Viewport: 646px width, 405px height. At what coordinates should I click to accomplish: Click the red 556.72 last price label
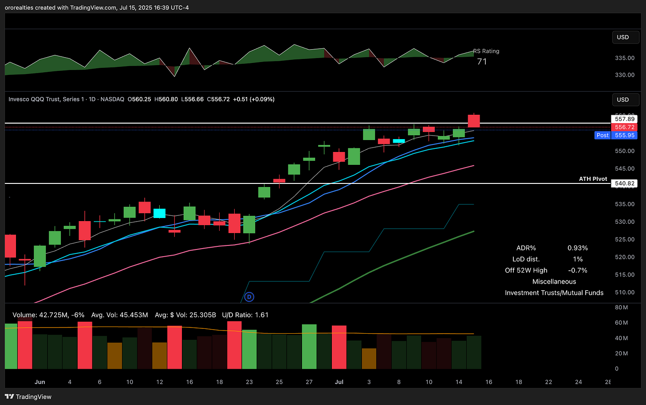click(x=624, y=127)
